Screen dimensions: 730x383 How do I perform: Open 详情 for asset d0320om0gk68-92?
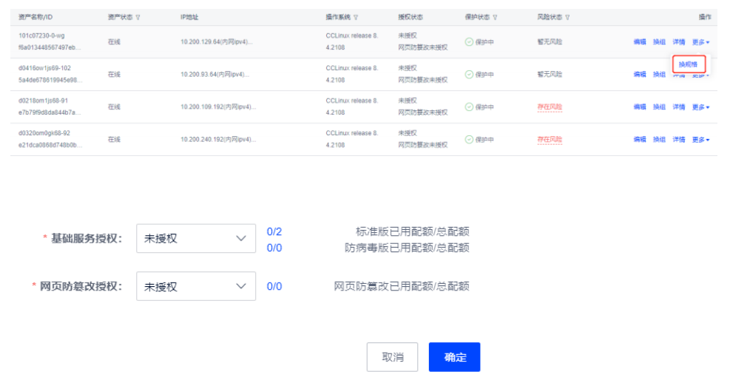(x=679, y=140)
